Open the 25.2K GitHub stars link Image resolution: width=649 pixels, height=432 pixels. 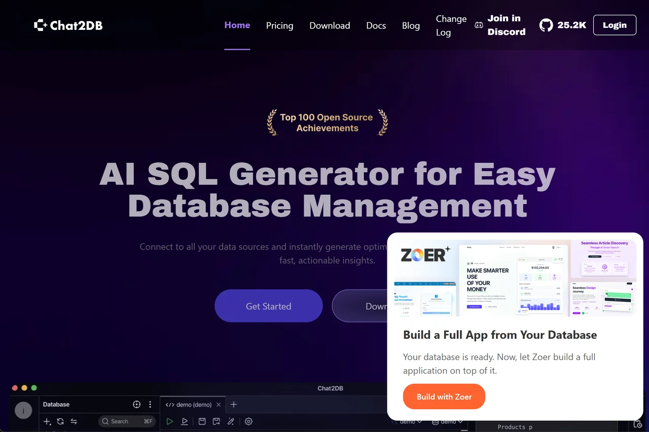[x=571, y=25]
